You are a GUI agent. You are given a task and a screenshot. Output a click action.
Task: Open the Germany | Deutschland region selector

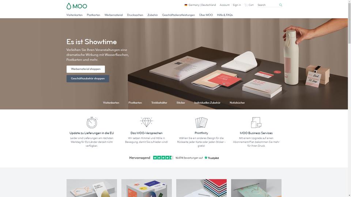coord(200,5)
